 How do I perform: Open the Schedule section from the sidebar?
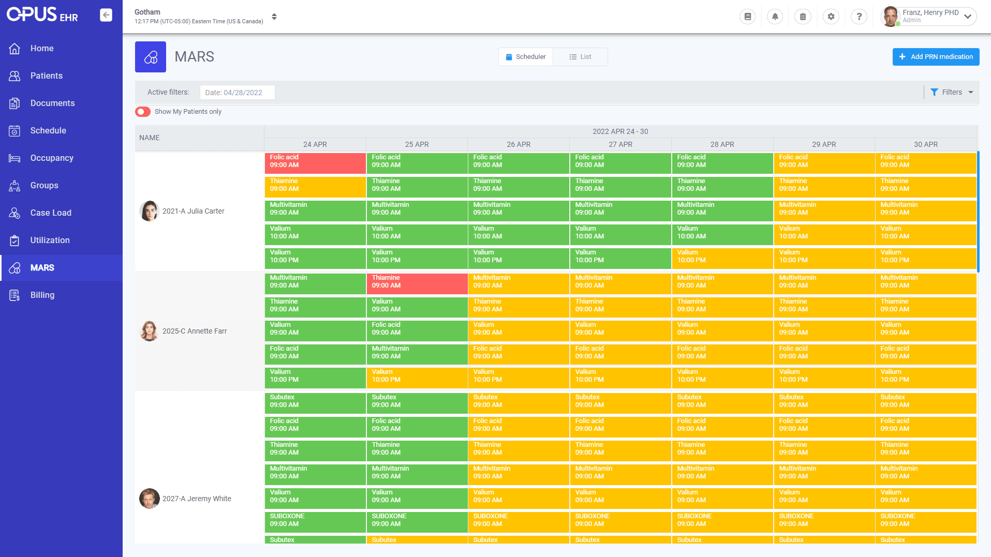[48, 130]
